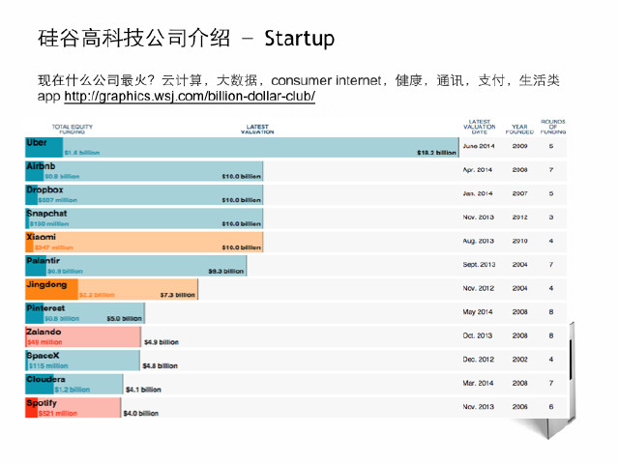
Task: Click the orange Jingdong funding bar
Action: [51, 290]
